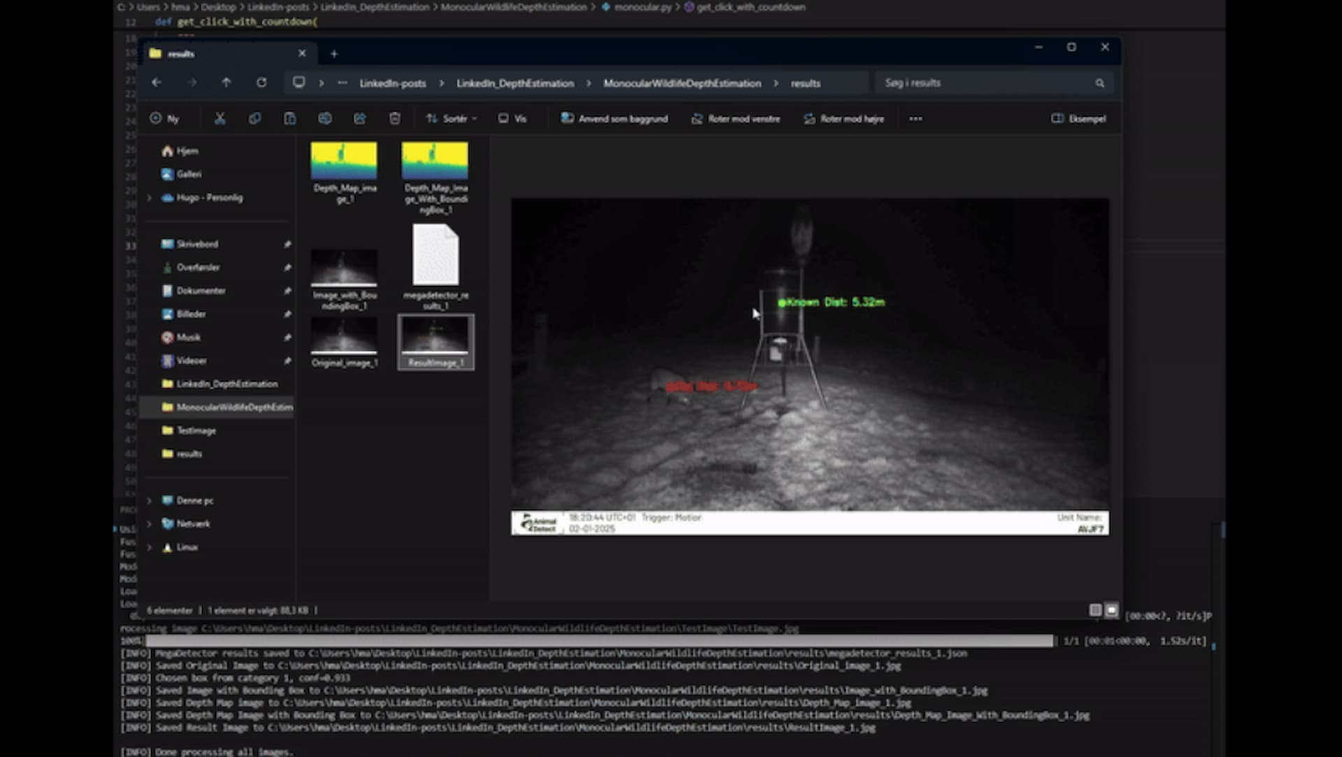
Task: Open Skrivebord in the navigation pane
Action: point(190,244)
